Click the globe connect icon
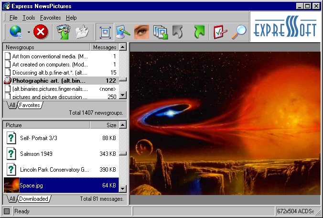Screen dimensions: 323x218 coord(16,32)
